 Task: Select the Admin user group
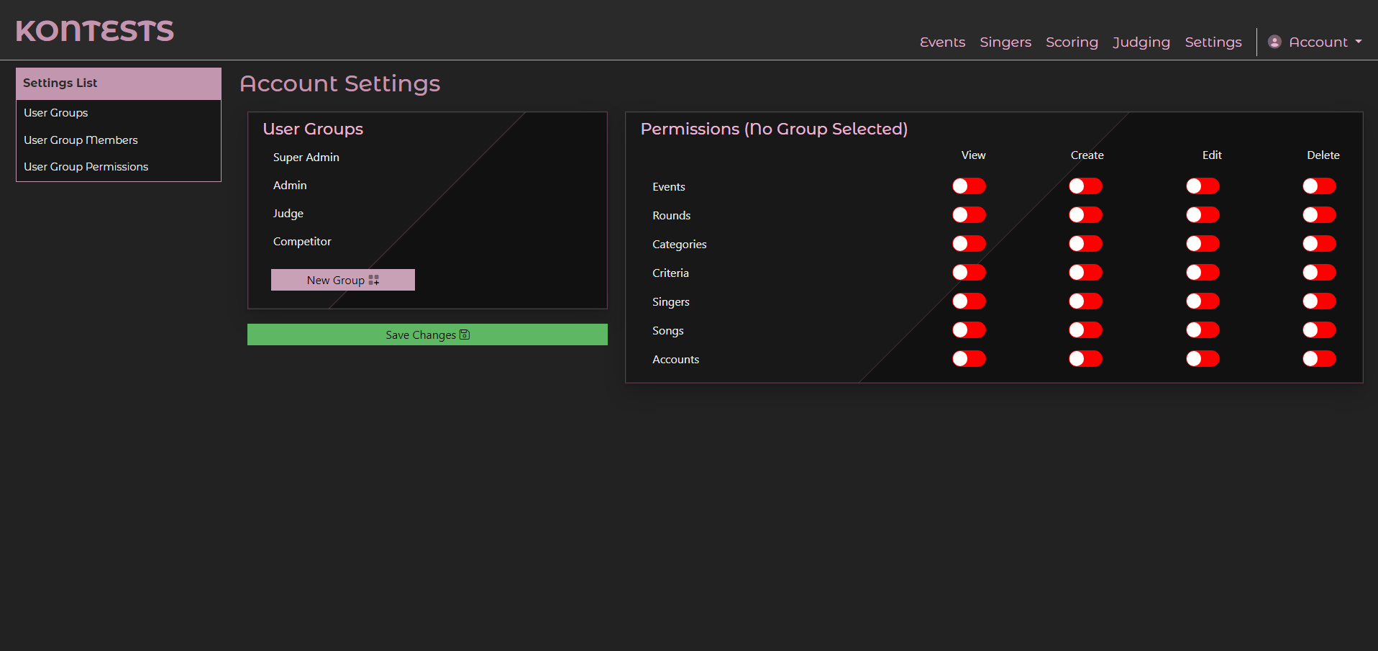pos(290,186)
